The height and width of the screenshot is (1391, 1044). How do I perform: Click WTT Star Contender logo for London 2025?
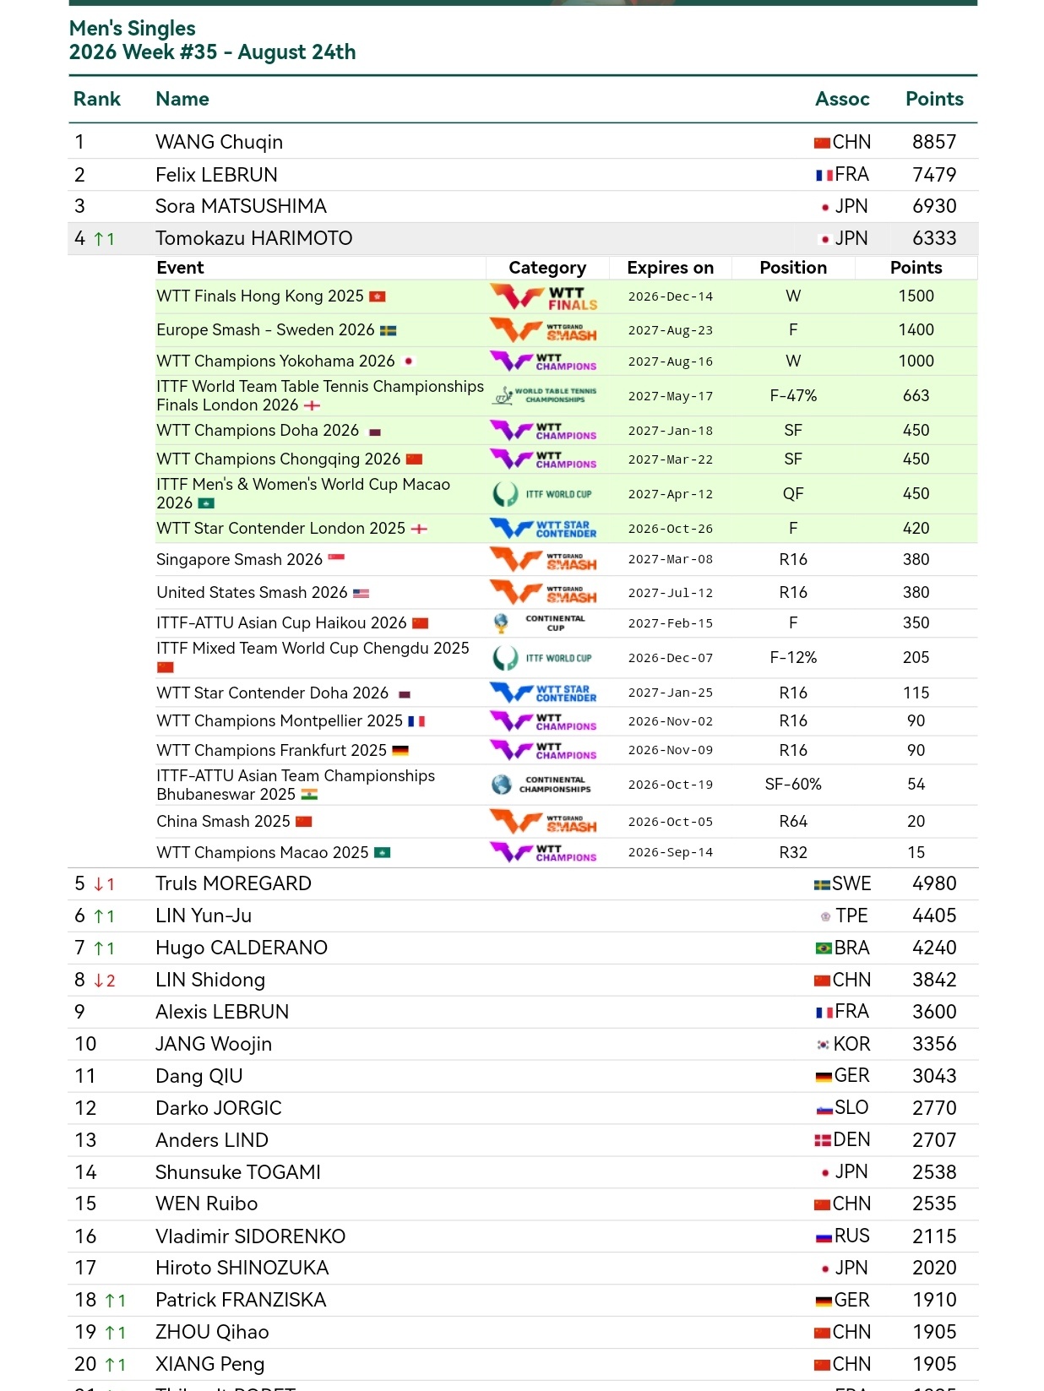coord(545,529)
